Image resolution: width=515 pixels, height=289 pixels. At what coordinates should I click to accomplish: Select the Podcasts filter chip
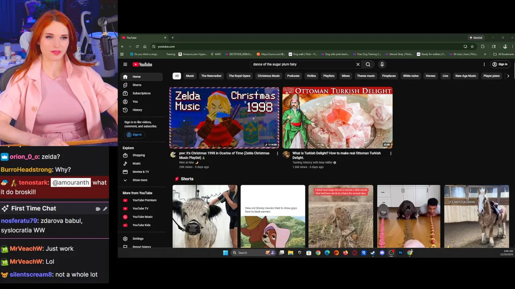click(293, 76)
